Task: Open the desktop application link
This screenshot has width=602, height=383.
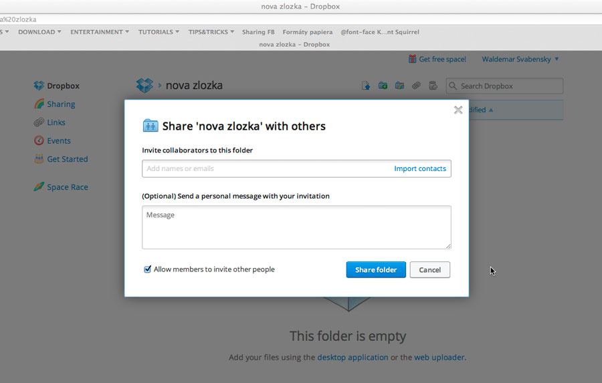Action: coord(353,358)
